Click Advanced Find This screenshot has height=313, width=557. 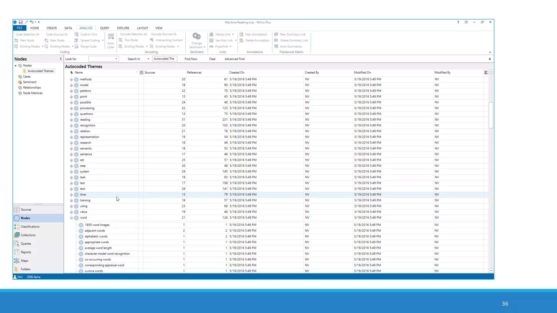click(x=234, y=59)
